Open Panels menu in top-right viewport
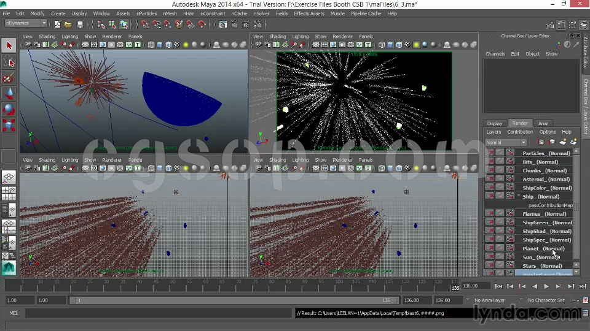 coord(365,36)
